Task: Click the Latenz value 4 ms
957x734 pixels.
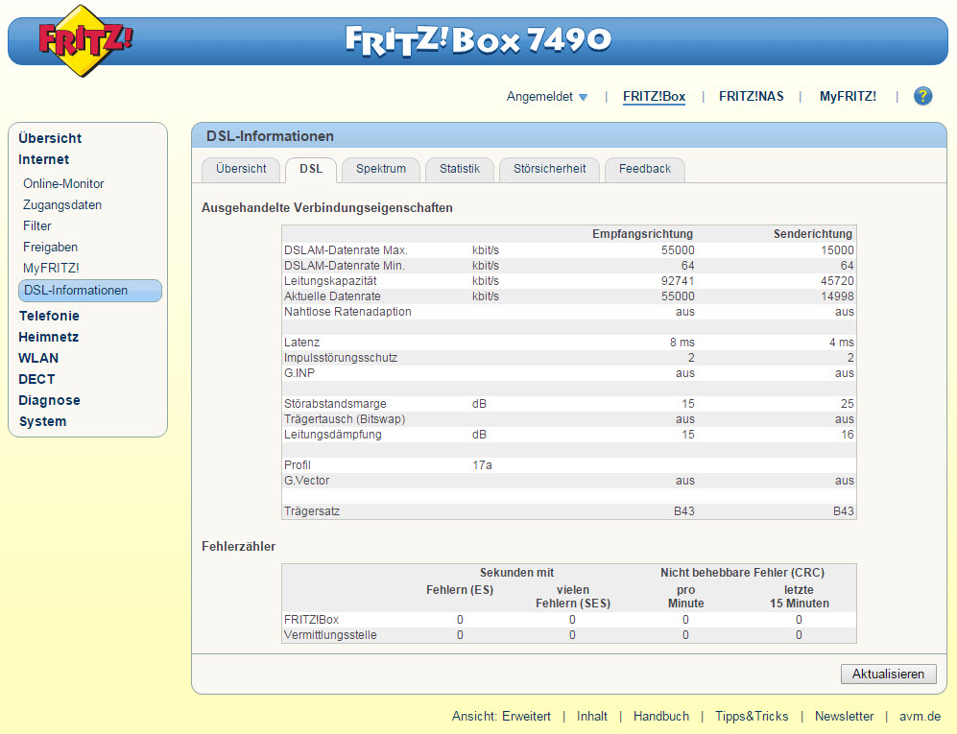Action: [841, 343]
